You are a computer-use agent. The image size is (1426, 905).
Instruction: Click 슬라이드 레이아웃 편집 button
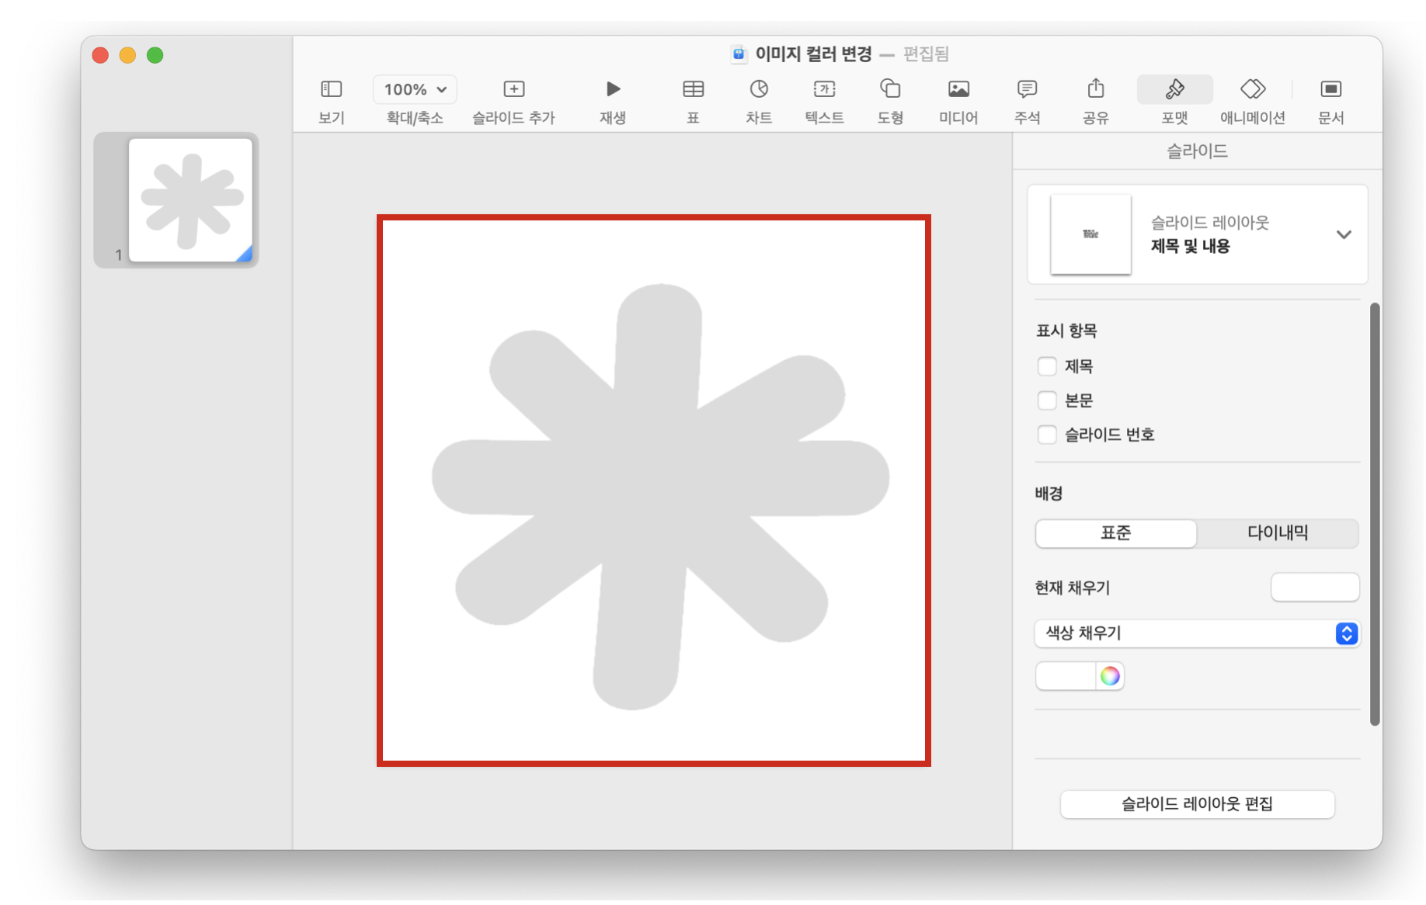[x=1197, y=804]
